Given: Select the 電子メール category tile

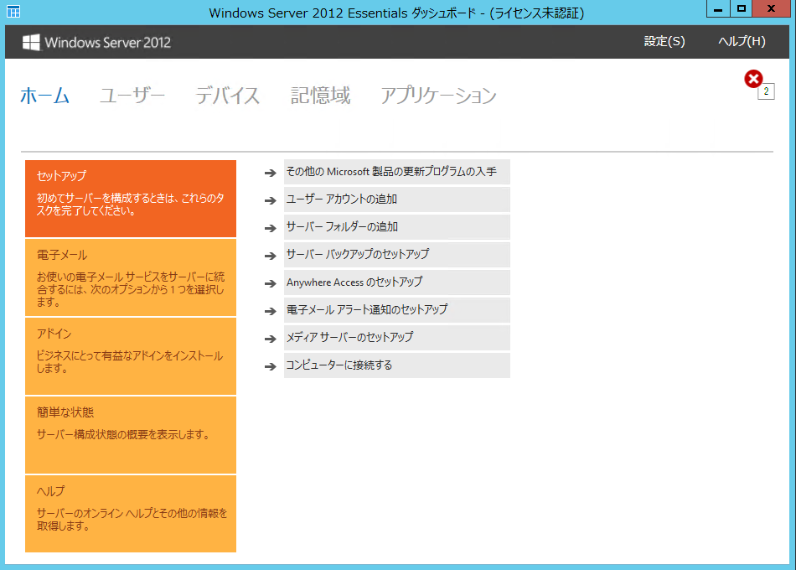Looking at the screenshot, I should [131, 277].
